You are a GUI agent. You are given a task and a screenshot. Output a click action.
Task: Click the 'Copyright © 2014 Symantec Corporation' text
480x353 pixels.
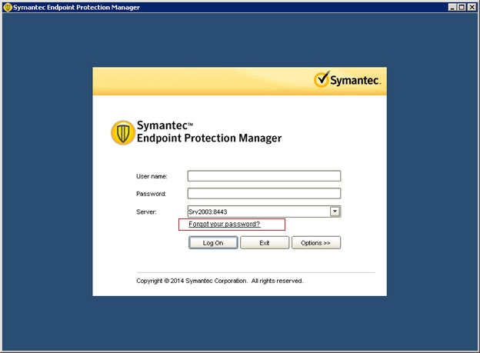[x=192, y=281]
